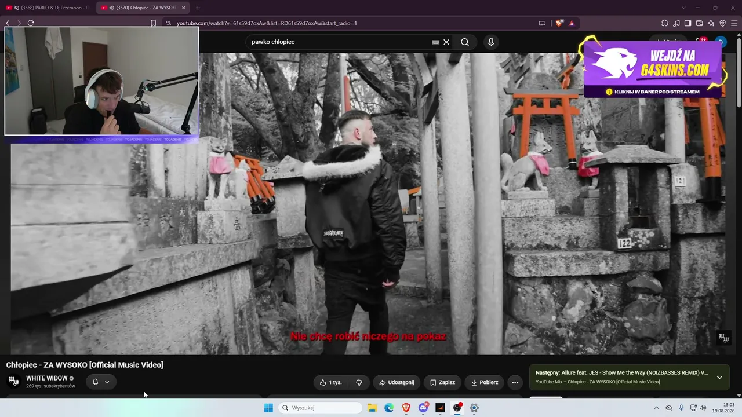The image size is (742, 417).
Task: Reload the YouTube page
Action: [31, 23]
